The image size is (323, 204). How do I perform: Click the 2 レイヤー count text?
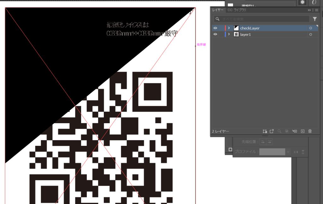coord(220,131)
